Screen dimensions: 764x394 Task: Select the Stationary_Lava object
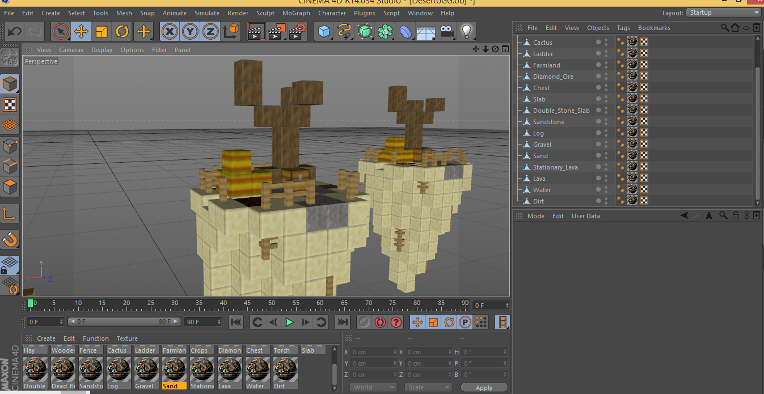point(555,167)
